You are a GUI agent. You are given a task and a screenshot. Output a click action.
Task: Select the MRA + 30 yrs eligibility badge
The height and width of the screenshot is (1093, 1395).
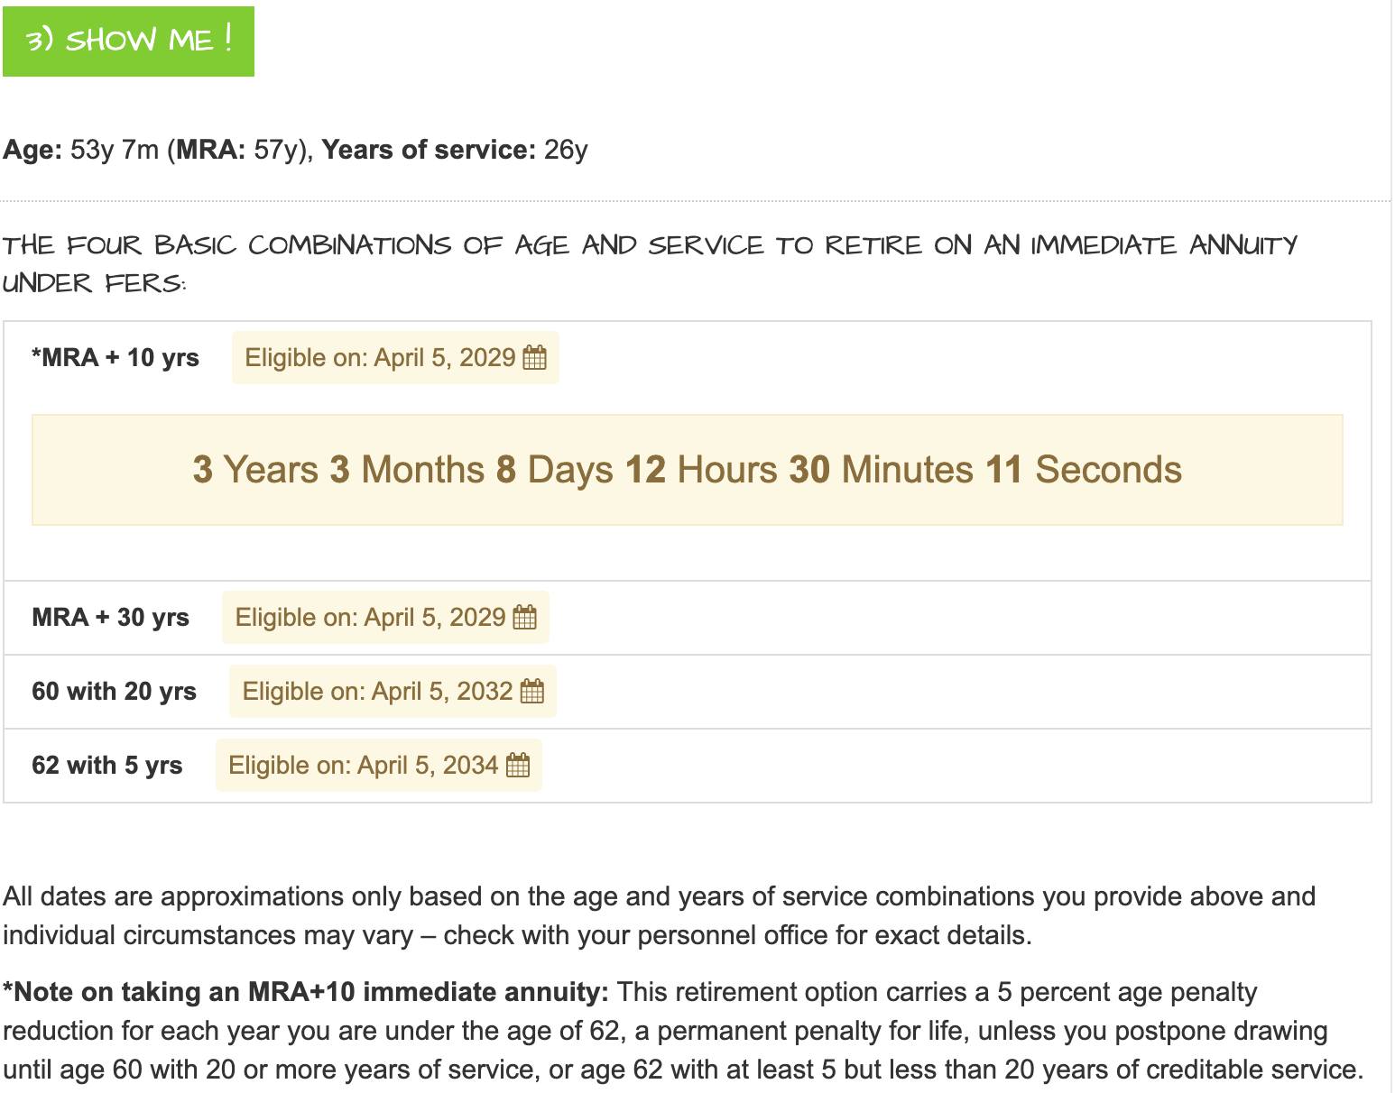coord(385,618)
